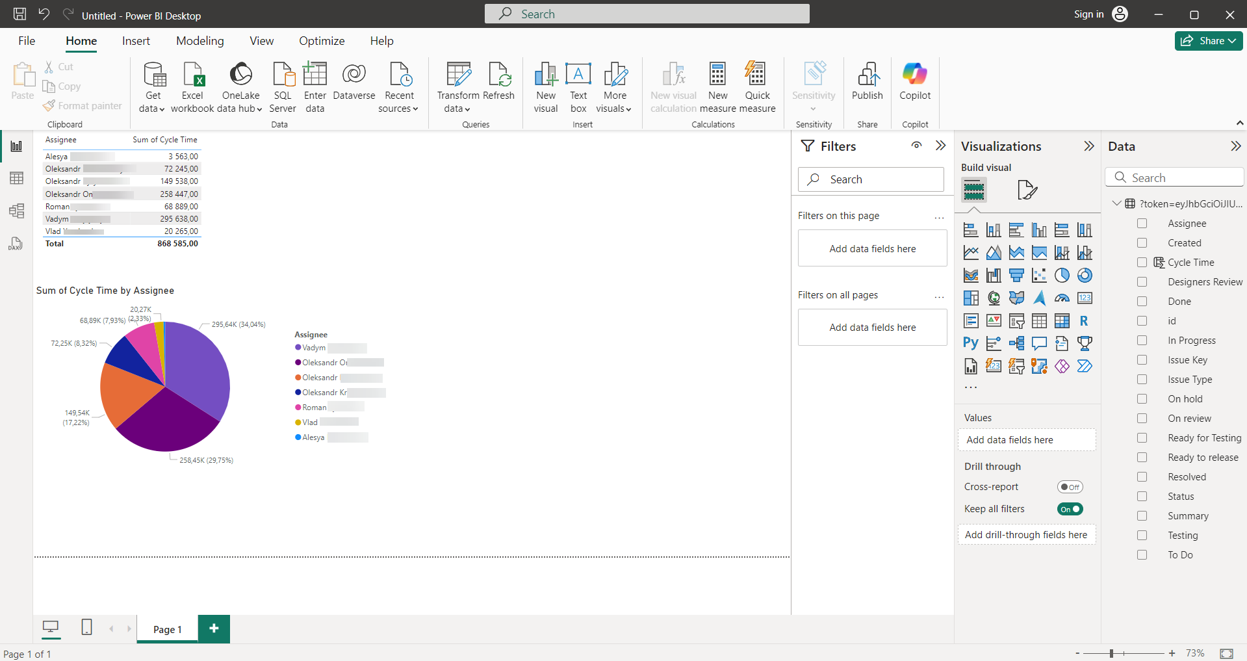Viewport: 1247px width, 661px height.
Task: Open Model view from left sidebar
Action: tap(16, 211)
